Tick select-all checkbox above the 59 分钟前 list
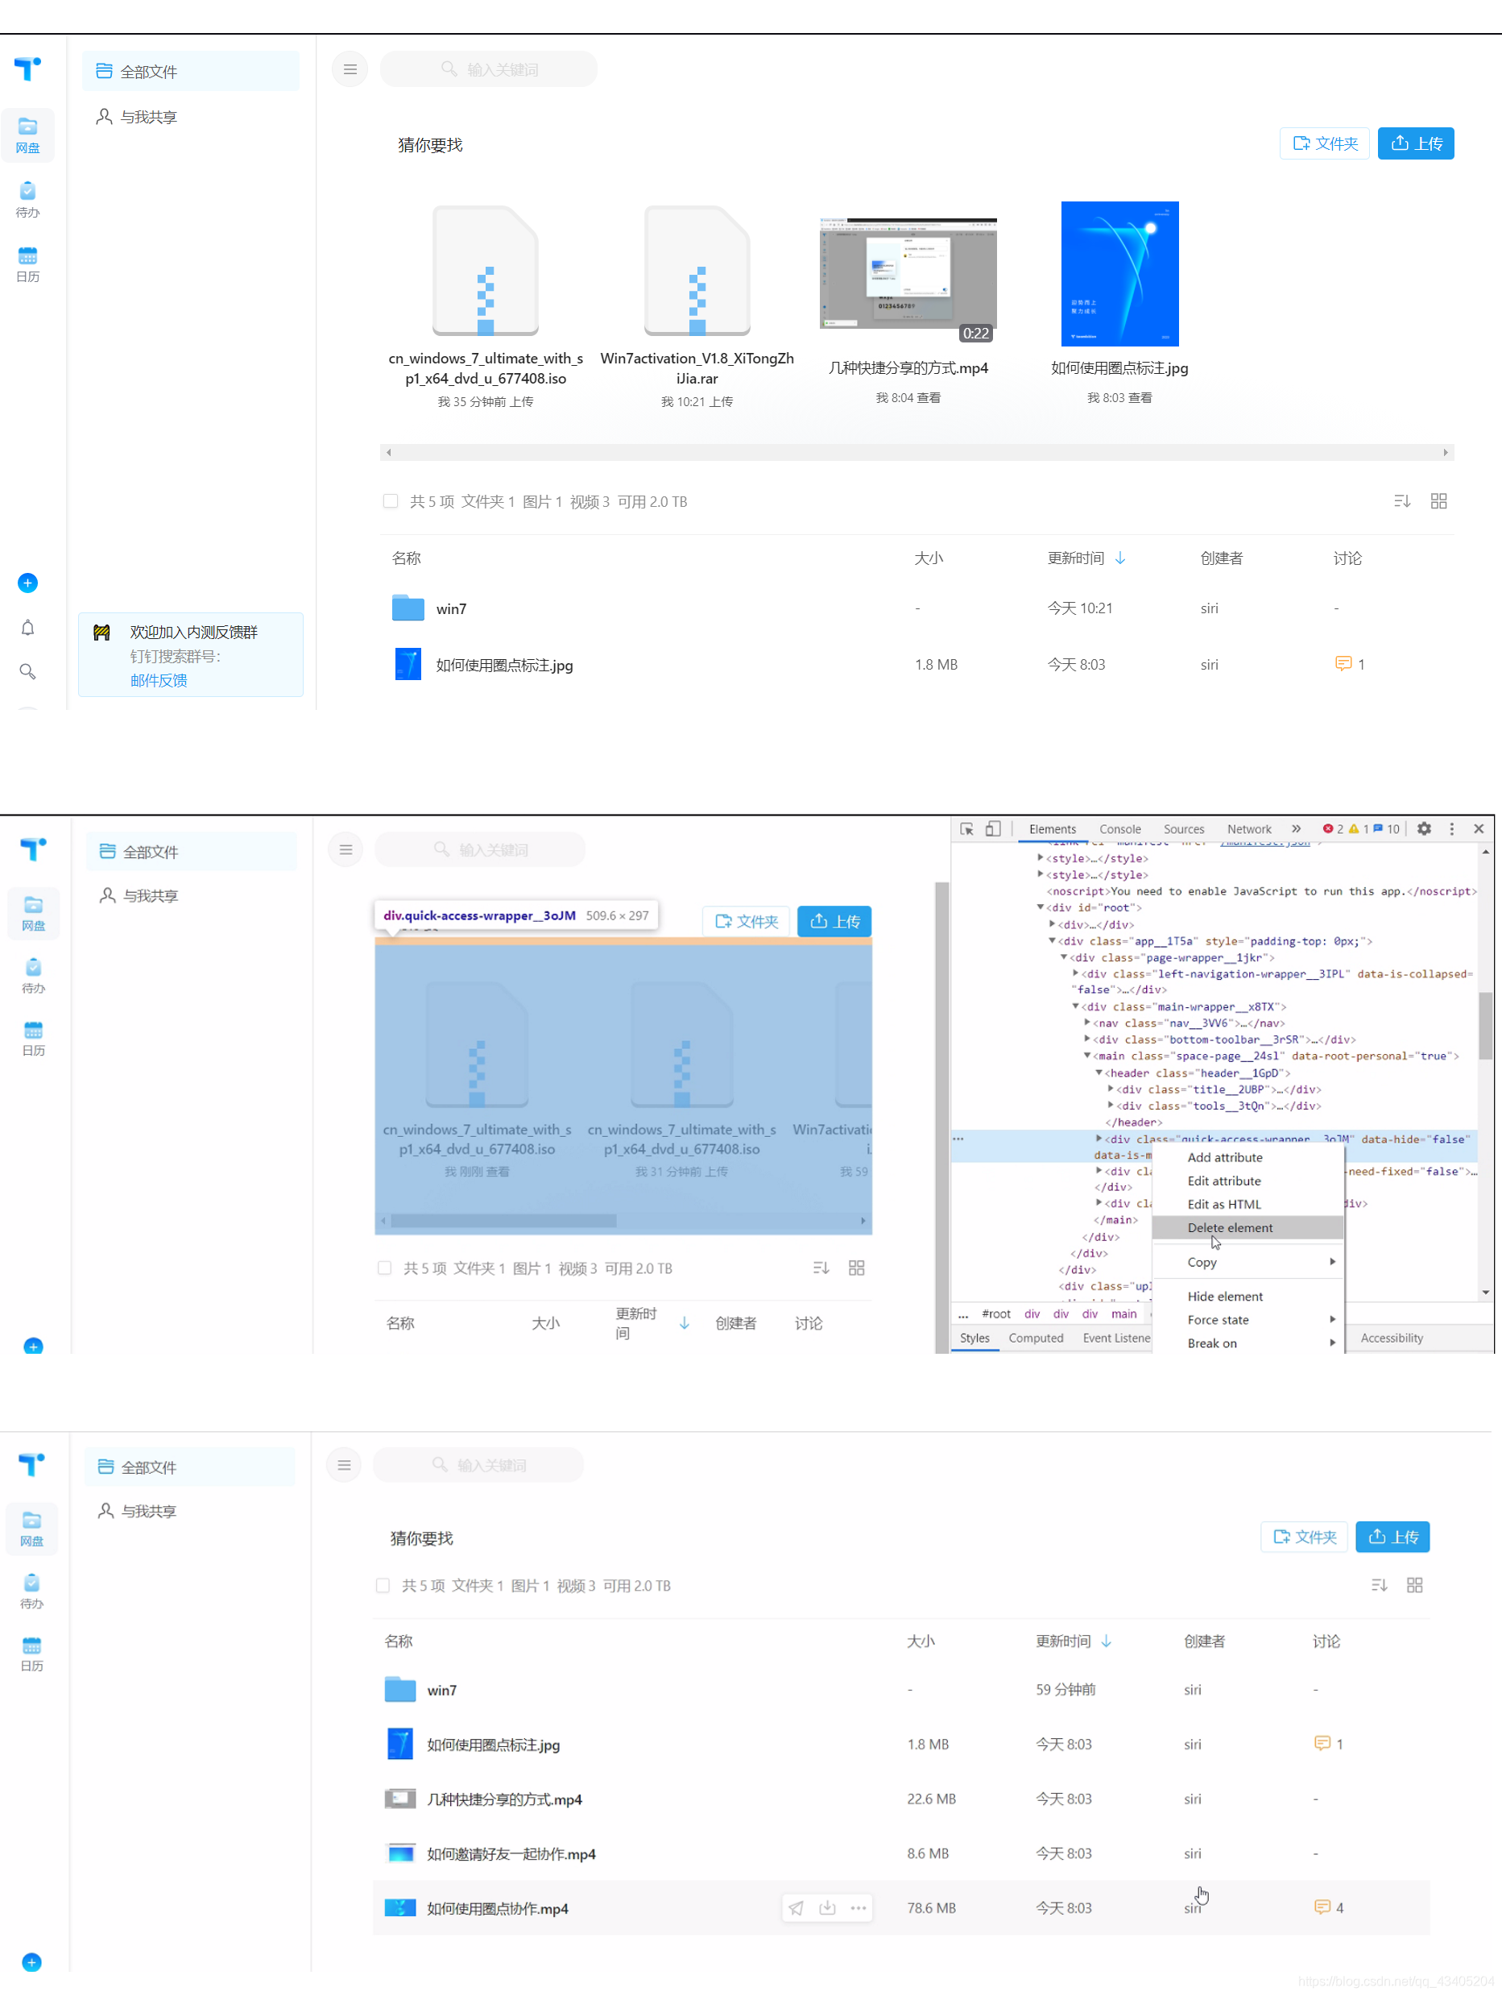 point(383,1585)
